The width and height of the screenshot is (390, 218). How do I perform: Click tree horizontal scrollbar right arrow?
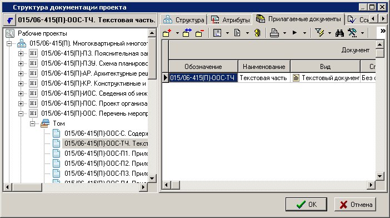[143, 187]
